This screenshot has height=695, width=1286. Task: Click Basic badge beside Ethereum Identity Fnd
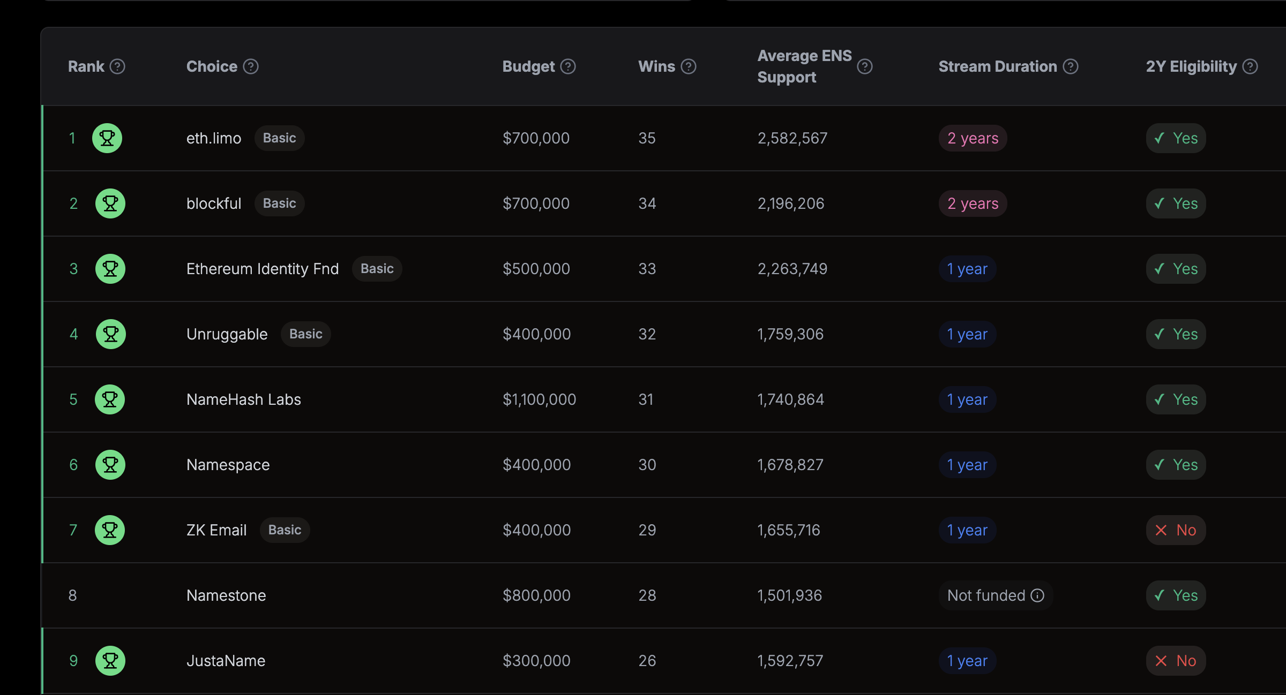377,269
